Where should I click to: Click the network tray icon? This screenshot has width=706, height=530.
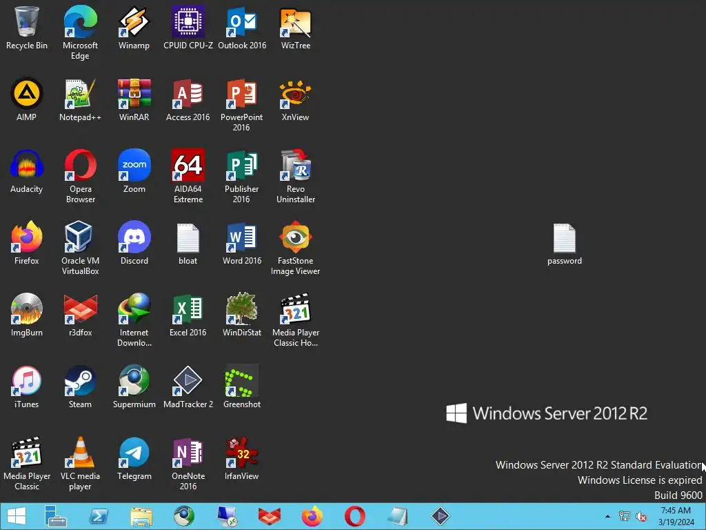coord(625,516)
